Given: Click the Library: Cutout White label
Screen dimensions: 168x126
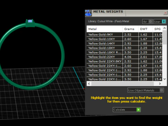Looking at the screenshot, I should pos(108,21).
